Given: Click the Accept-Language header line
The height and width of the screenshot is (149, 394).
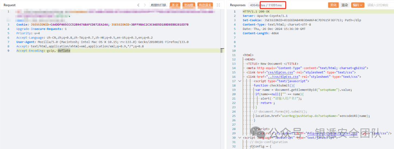Looking at the screenshot, I should [x=84, y=38].
